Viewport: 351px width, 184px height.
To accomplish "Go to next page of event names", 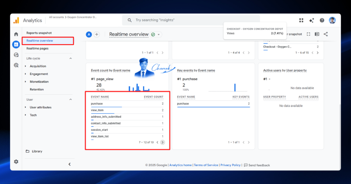I will click(162, 142).
